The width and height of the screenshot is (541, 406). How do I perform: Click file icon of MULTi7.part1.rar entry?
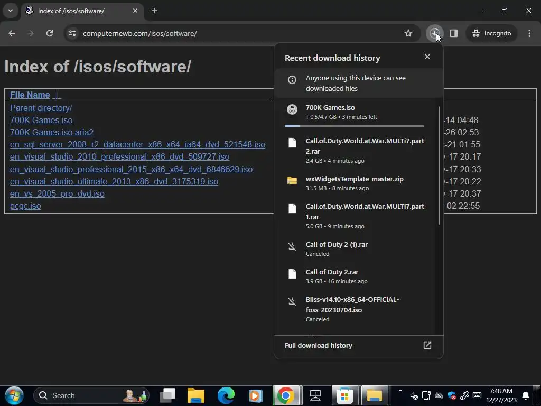(x=292, y=208)
